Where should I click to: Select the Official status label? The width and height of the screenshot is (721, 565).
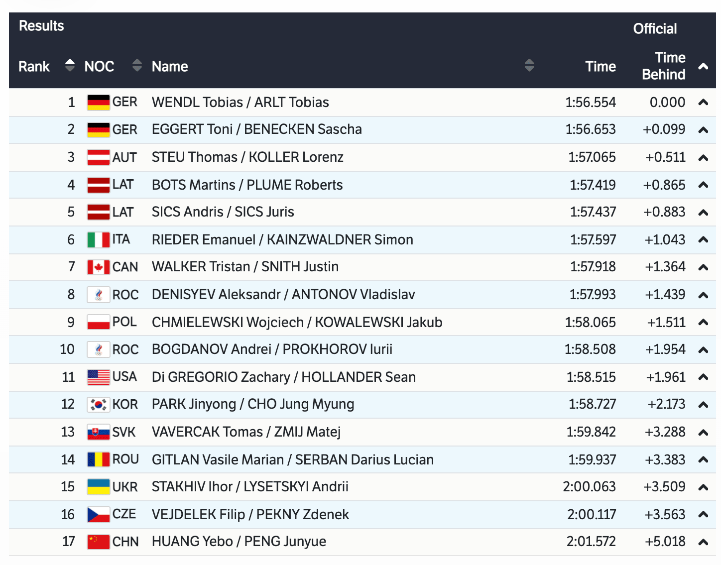click(x=655, y=29)
